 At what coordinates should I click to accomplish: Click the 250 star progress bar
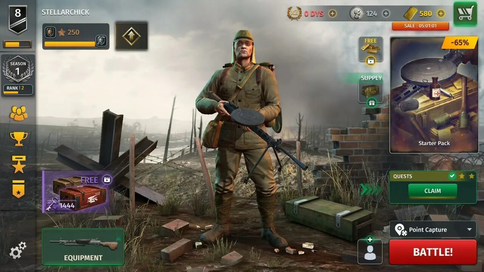click(76, 36)
